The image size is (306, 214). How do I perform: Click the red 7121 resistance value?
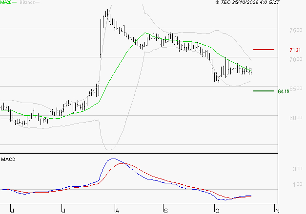(x=295, y=50)
